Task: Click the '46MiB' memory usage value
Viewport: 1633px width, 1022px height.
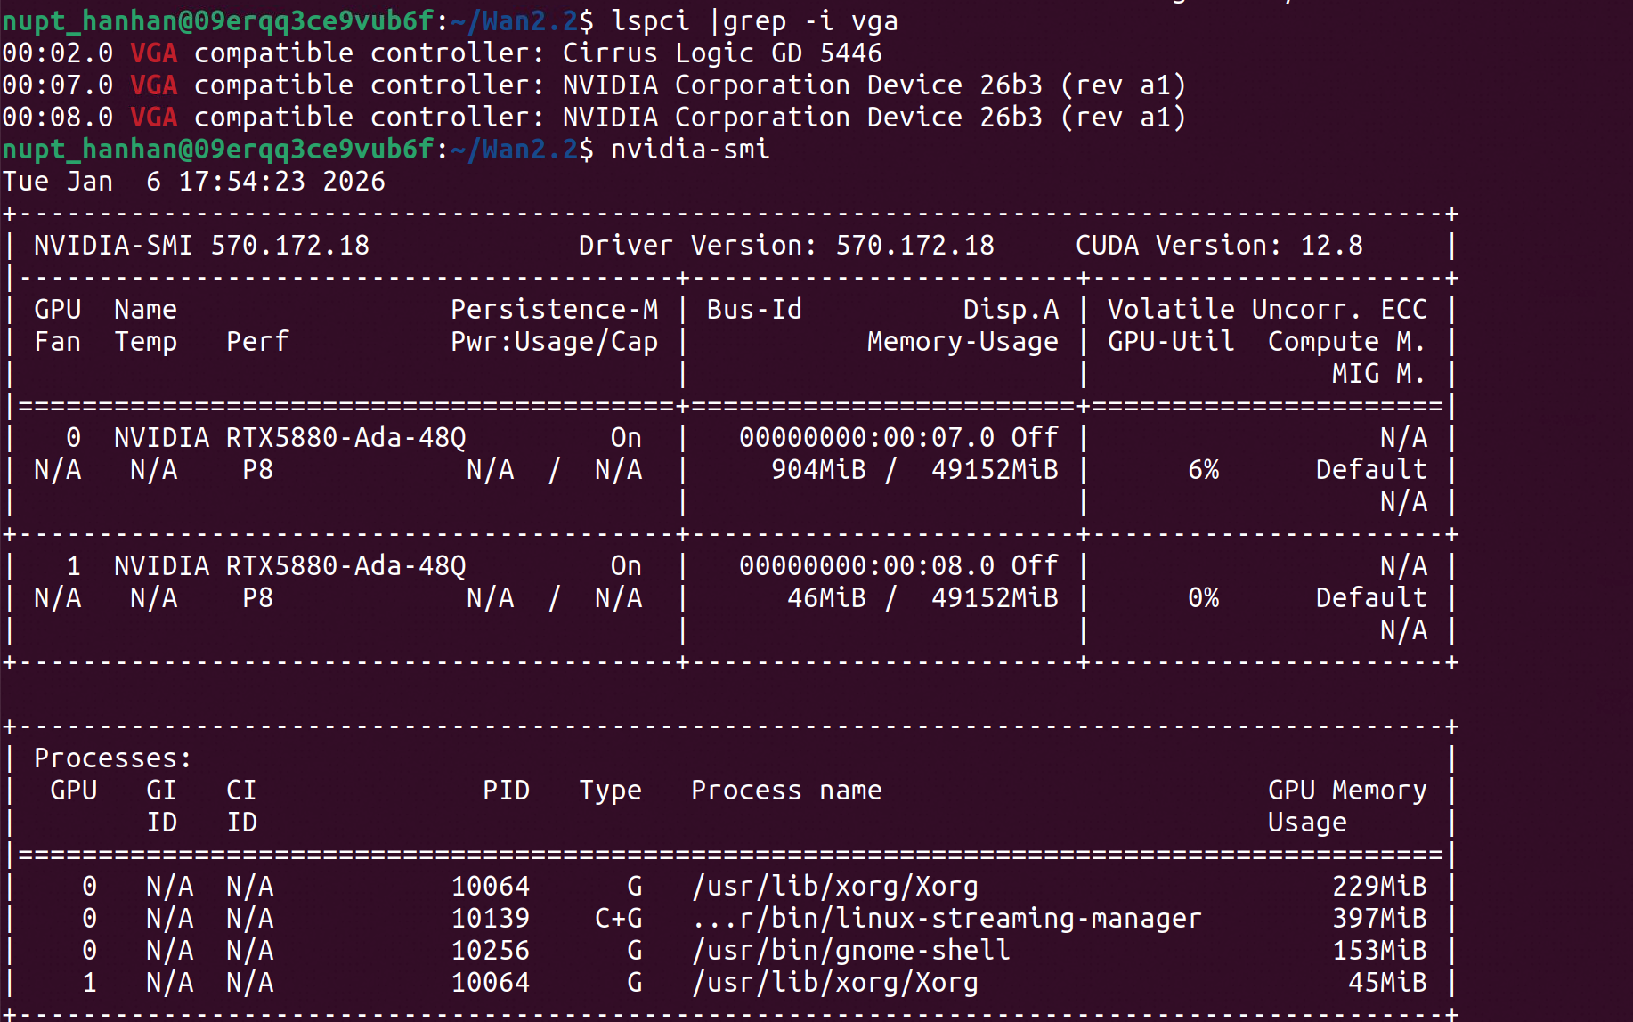Action: click(x=826, y=597)
